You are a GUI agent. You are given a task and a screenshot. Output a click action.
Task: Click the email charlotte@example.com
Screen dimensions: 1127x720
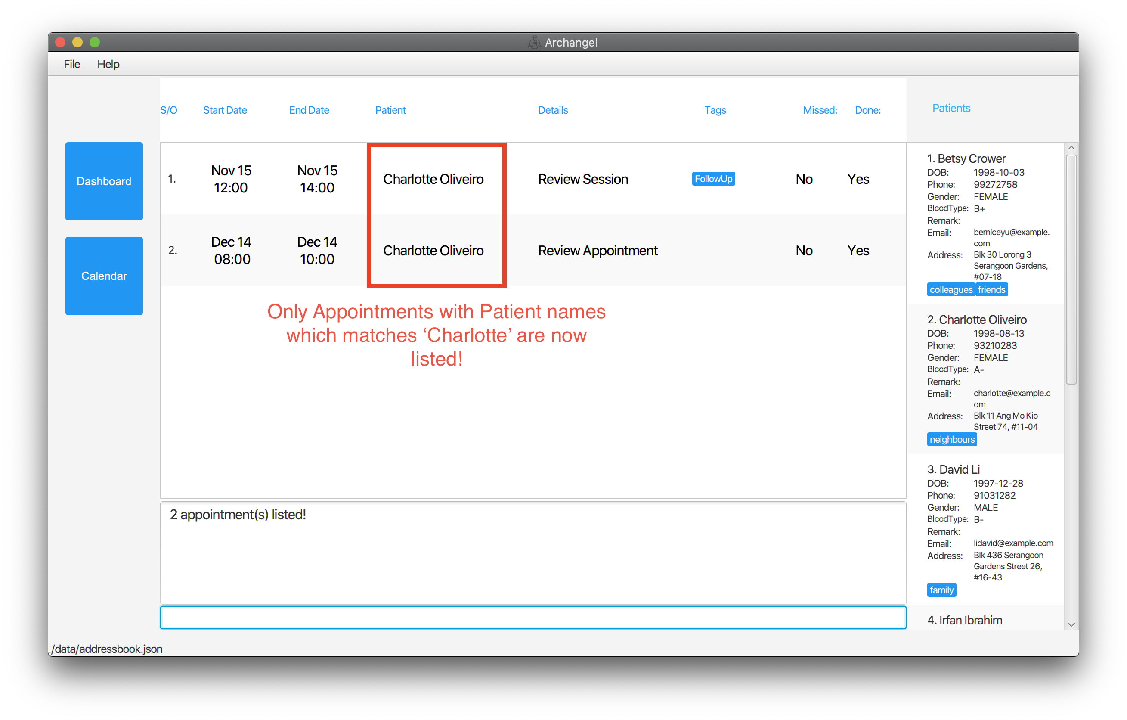[x=1012, y=399]
